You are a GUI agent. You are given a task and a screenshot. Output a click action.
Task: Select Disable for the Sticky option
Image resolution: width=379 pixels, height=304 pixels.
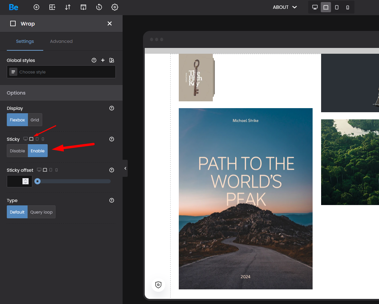17,151
